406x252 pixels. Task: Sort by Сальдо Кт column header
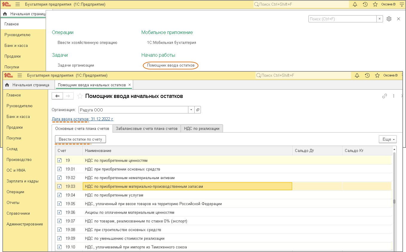(367, 150)
